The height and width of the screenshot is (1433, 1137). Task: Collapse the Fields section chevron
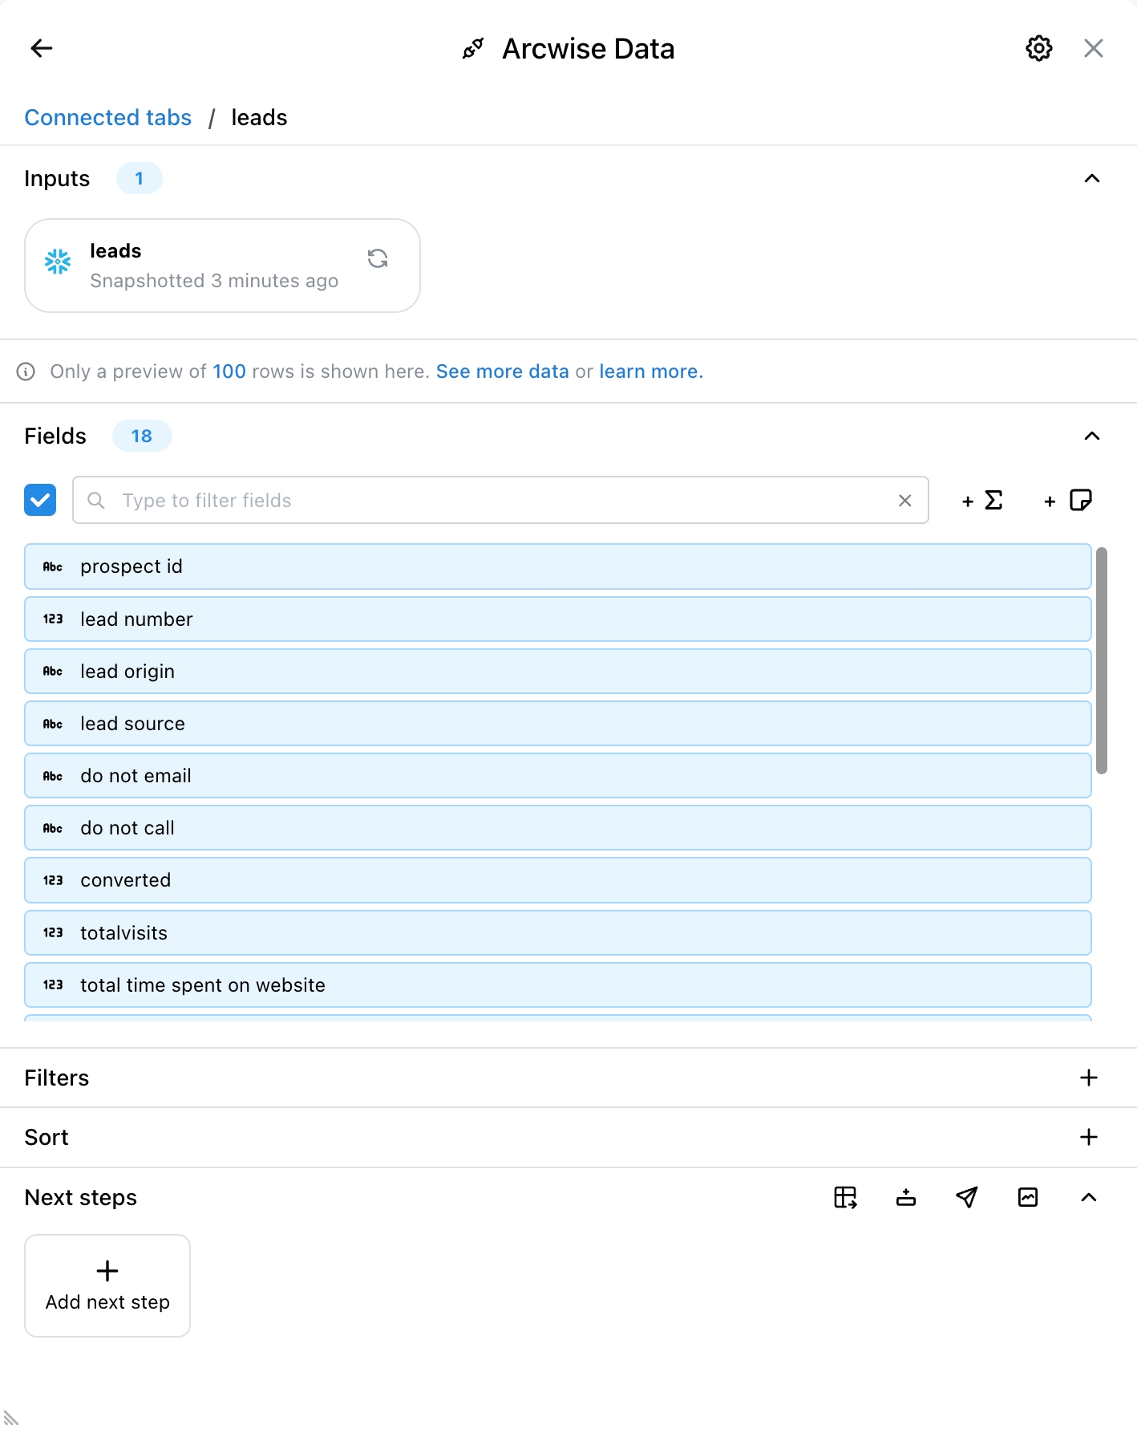click(1091, 436)
